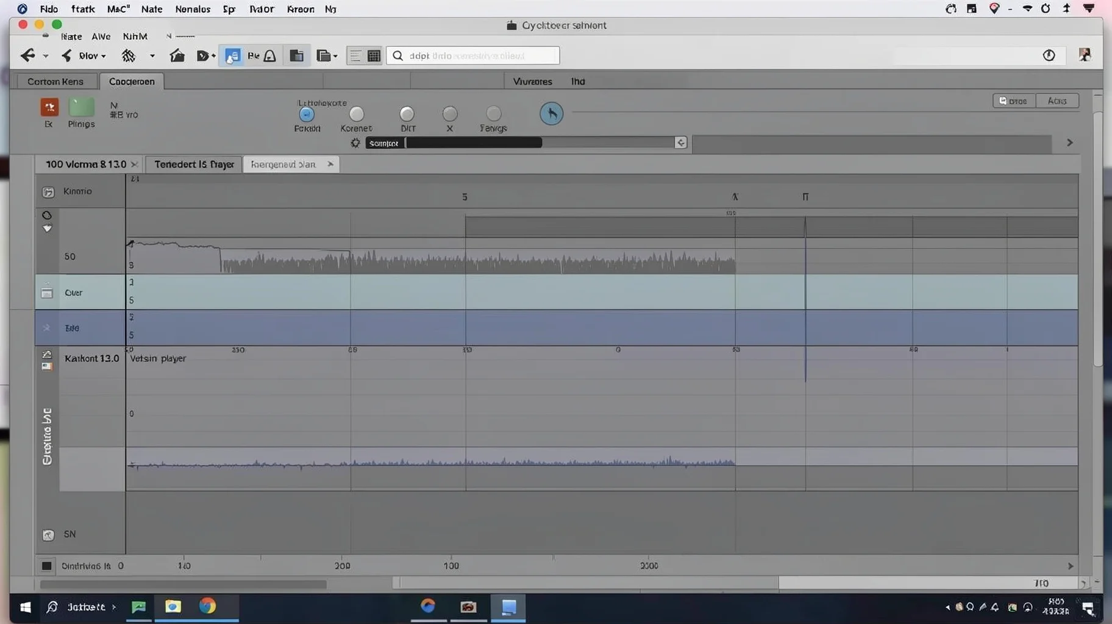Click the Droe button at top right
This screenshot has height=624, width=1112.
(1013, 101)
